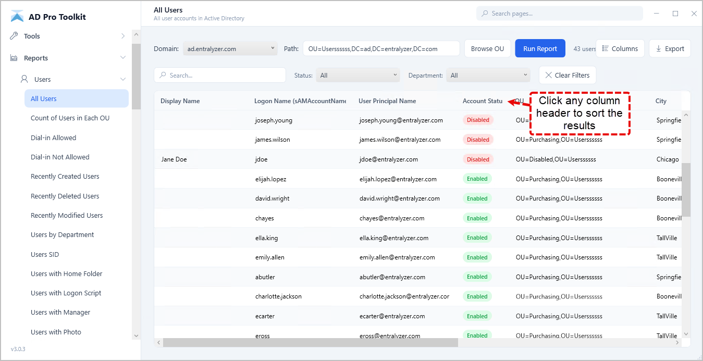Open the Domain dropdown

(229, 48)
